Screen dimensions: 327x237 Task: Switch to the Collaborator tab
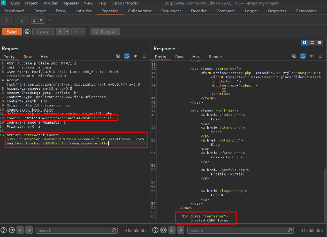click(x=140, y=11)
